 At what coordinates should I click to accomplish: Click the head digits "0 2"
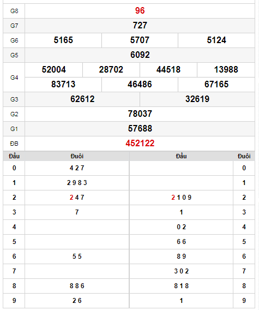coord(181,227)
